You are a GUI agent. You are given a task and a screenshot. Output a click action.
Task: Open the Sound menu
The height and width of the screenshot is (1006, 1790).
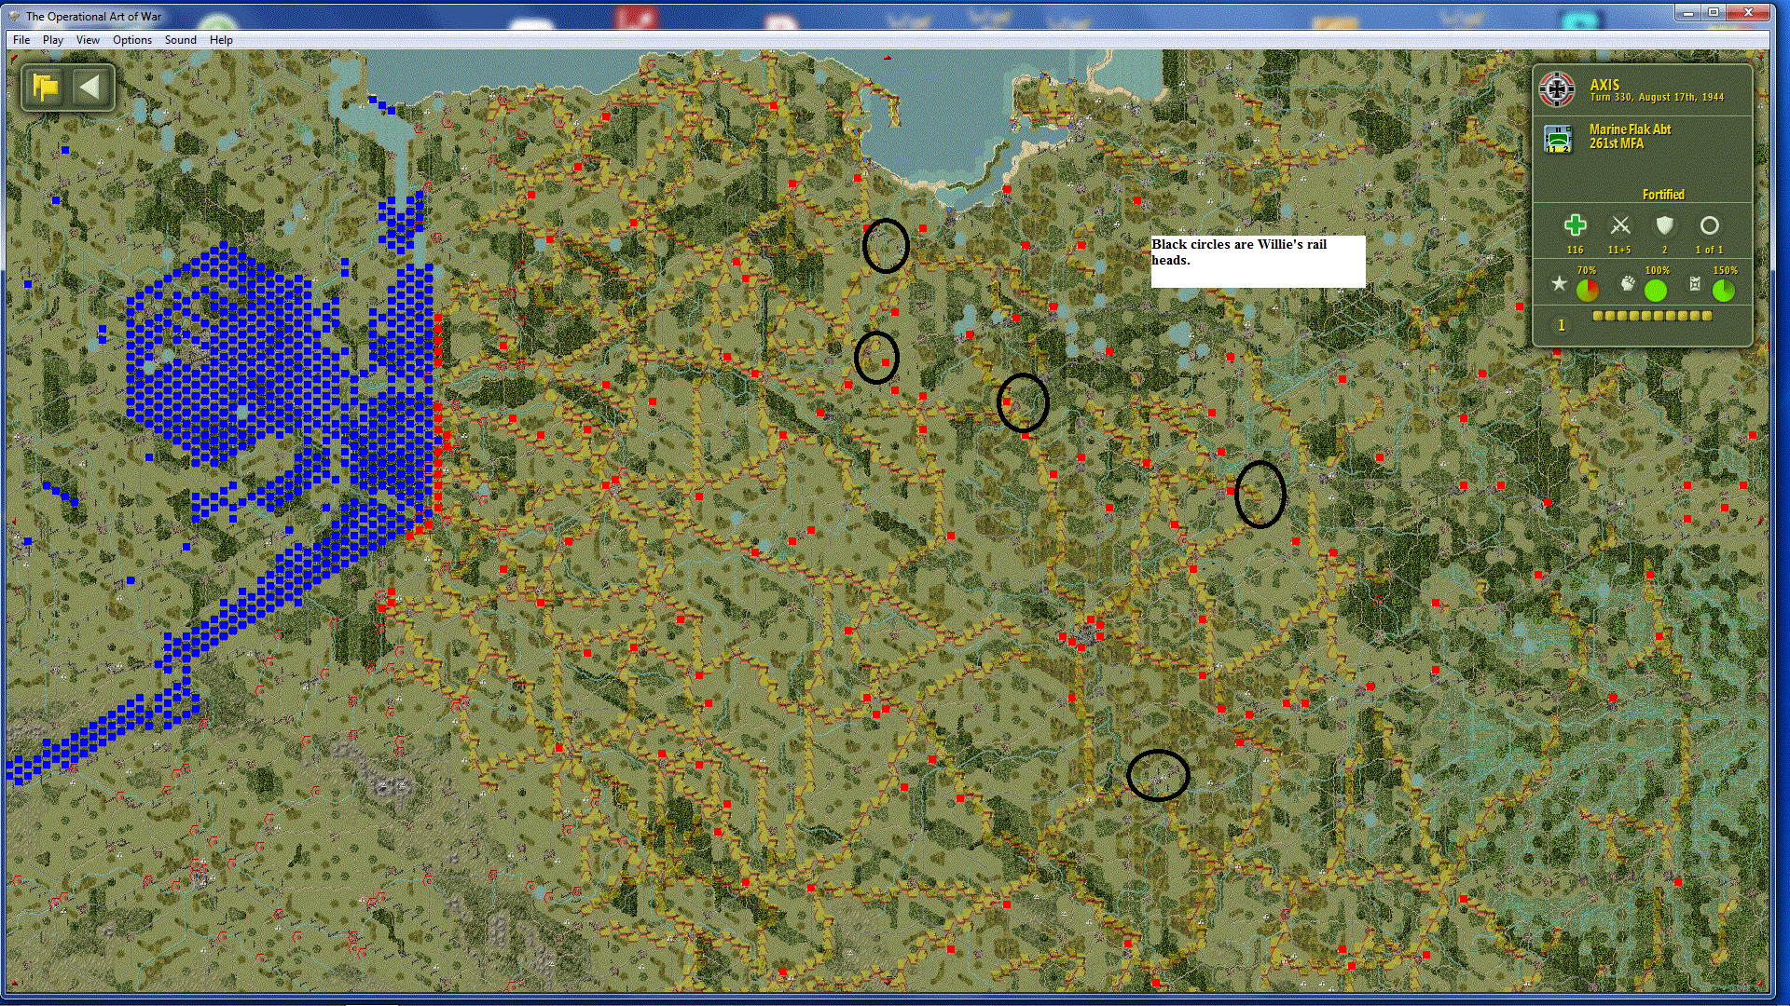[180, 40]
